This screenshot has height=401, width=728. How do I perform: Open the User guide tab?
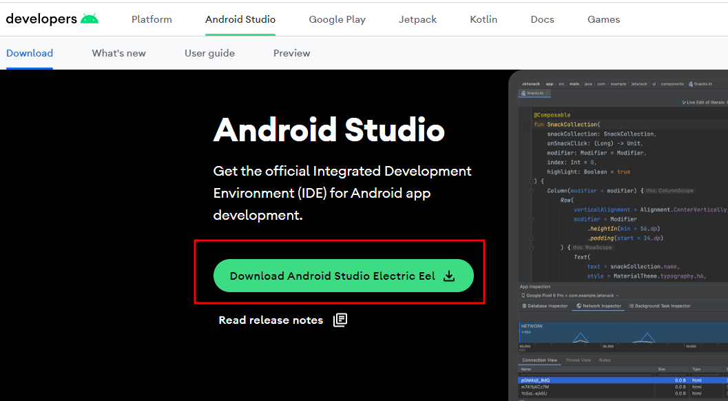[209, 53]
